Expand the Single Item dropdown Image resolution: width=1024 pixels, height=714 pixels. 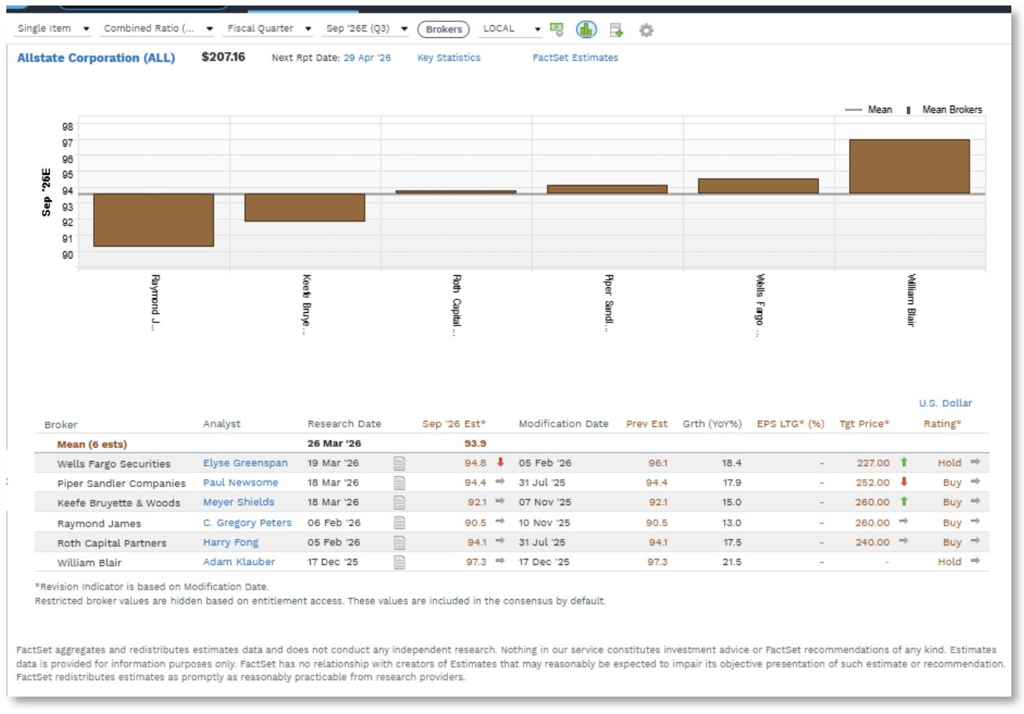(x=53, y=28)
